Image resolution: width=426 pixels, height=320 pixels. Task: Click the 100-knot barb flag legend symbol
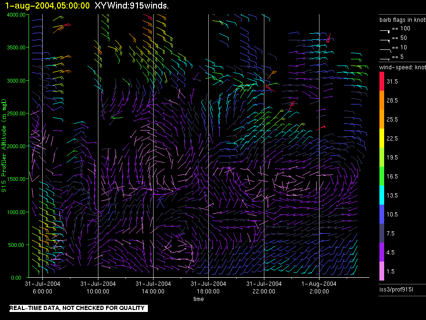[385, 31]
